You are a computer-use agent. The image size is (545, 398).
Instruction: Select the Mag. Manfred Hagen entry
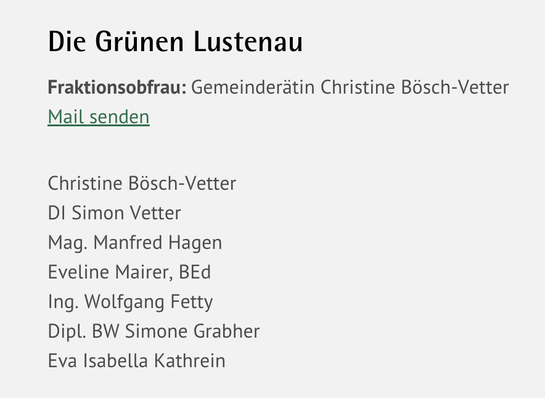point(135,242)
